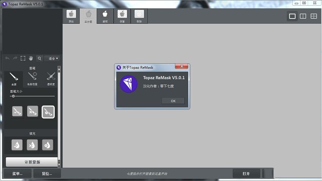This screenshot has height=181, width=322.
Task: Click the 复位... reset button
Action: 47,173
